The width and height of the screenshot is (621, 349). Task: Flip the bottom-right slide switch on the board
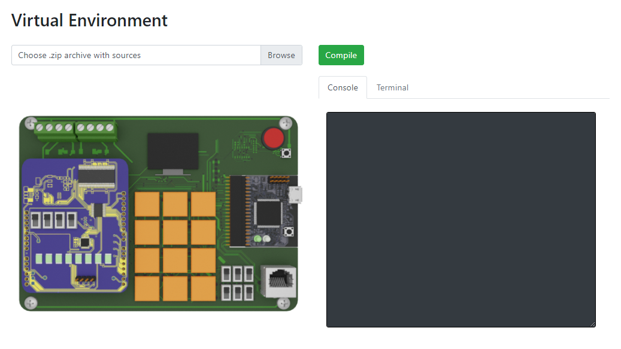click(x=249, y=293)
